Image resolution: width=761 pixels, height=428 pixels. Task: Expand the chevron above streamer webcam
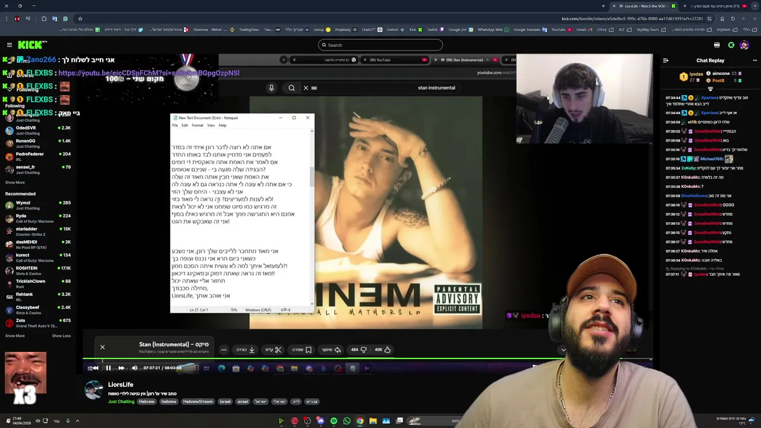point(564,350)
